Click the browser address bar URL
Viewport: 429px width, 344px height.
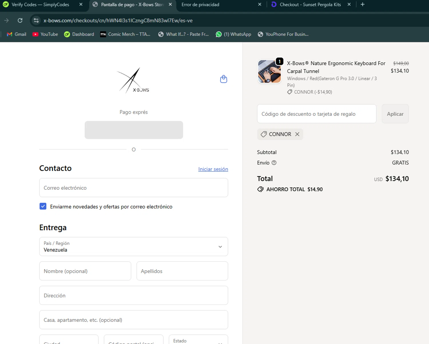pyautogui.click(x=118, y=21)
